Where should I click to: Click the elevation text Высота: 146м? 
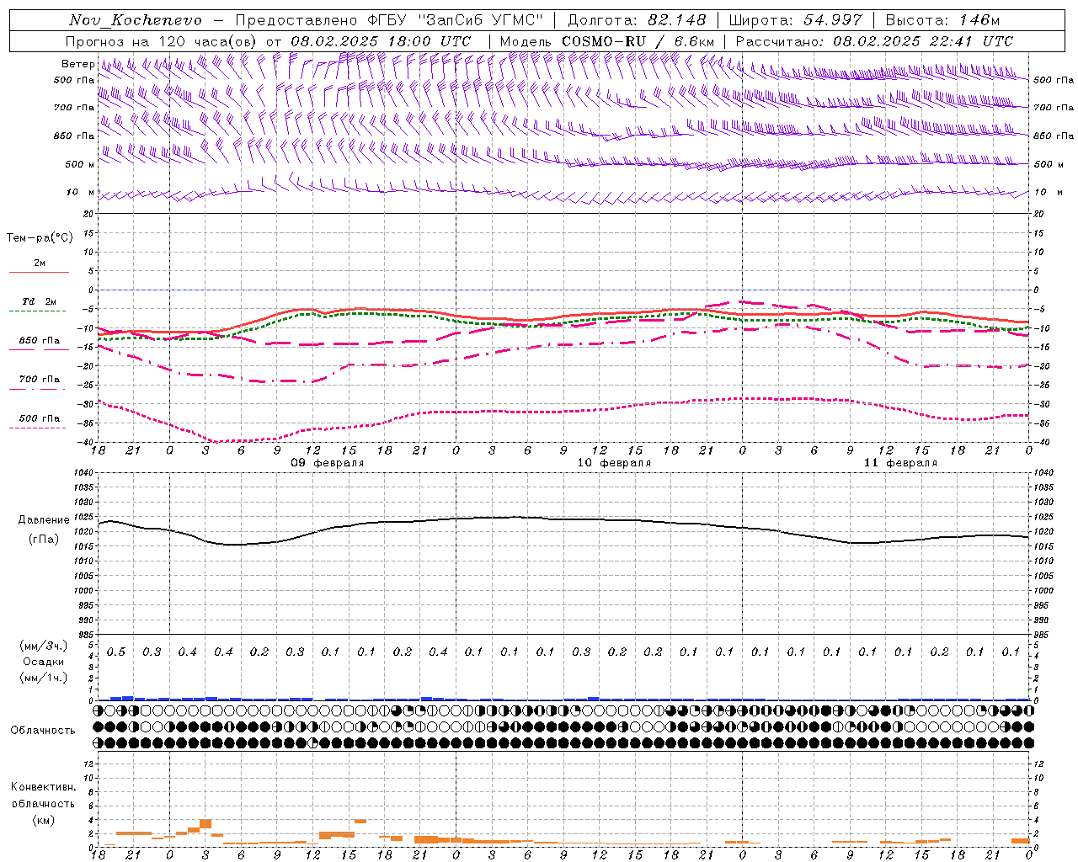point(944,20)
